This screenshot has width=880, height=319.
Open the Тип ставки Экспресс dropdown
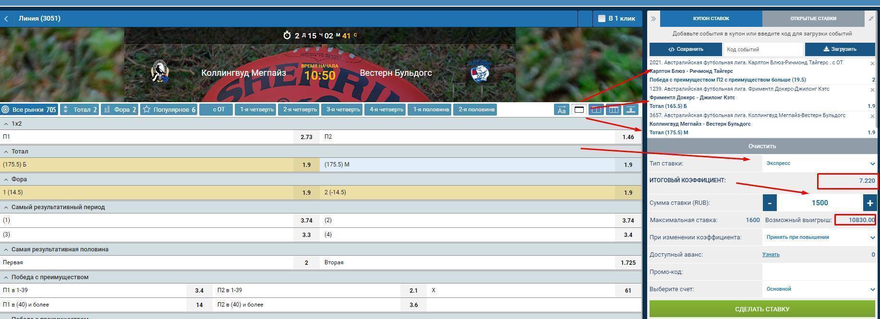point(820,164)
